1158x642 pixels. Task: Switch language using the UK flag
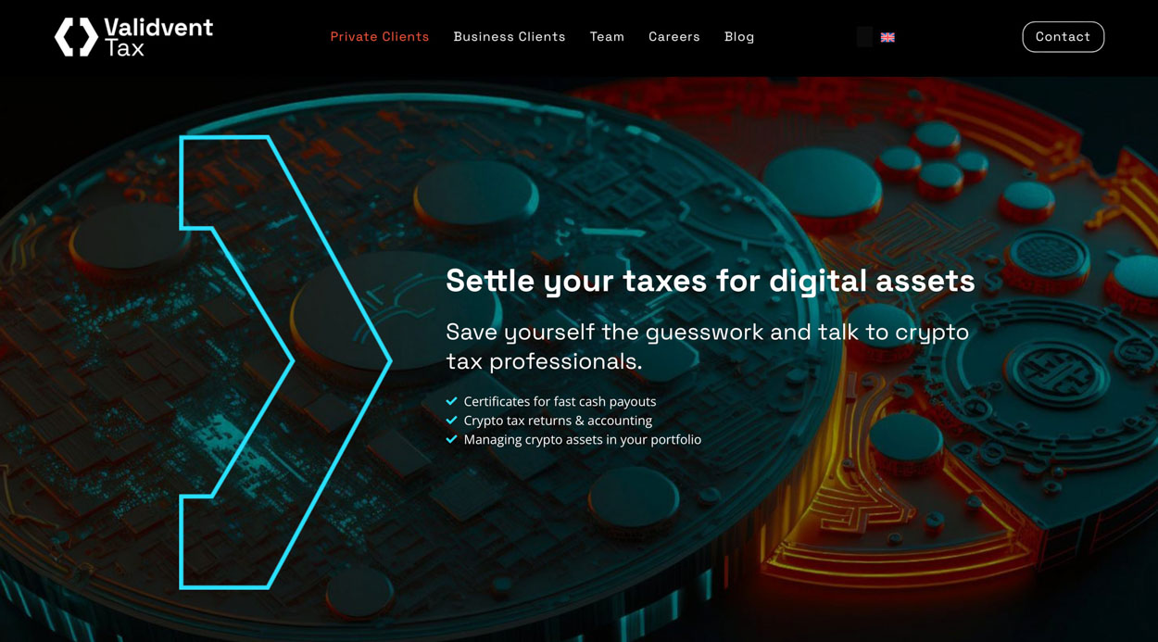tap(887, 37)
